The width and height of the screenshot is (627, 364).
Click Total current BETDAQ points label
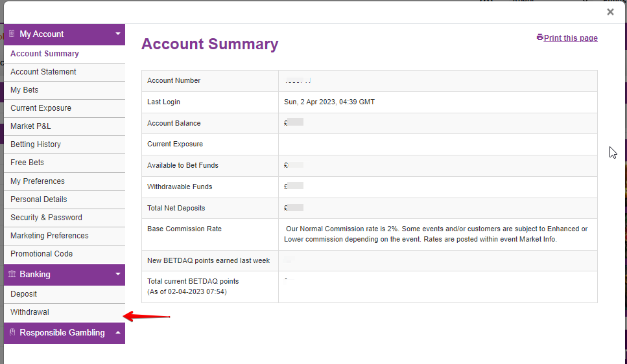pyautogui.click(x=193, y=286)
